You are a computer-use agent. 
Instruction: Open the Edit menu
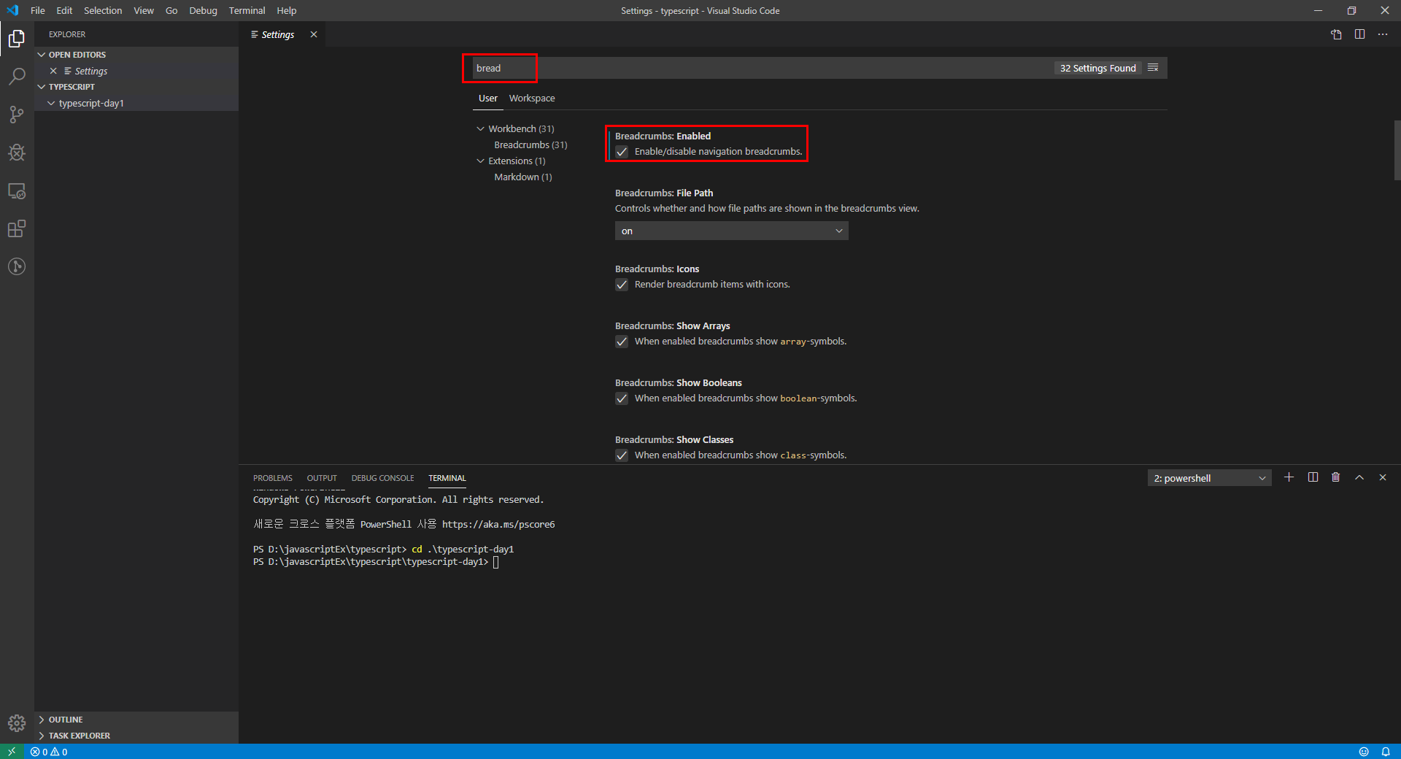[64, 10]
